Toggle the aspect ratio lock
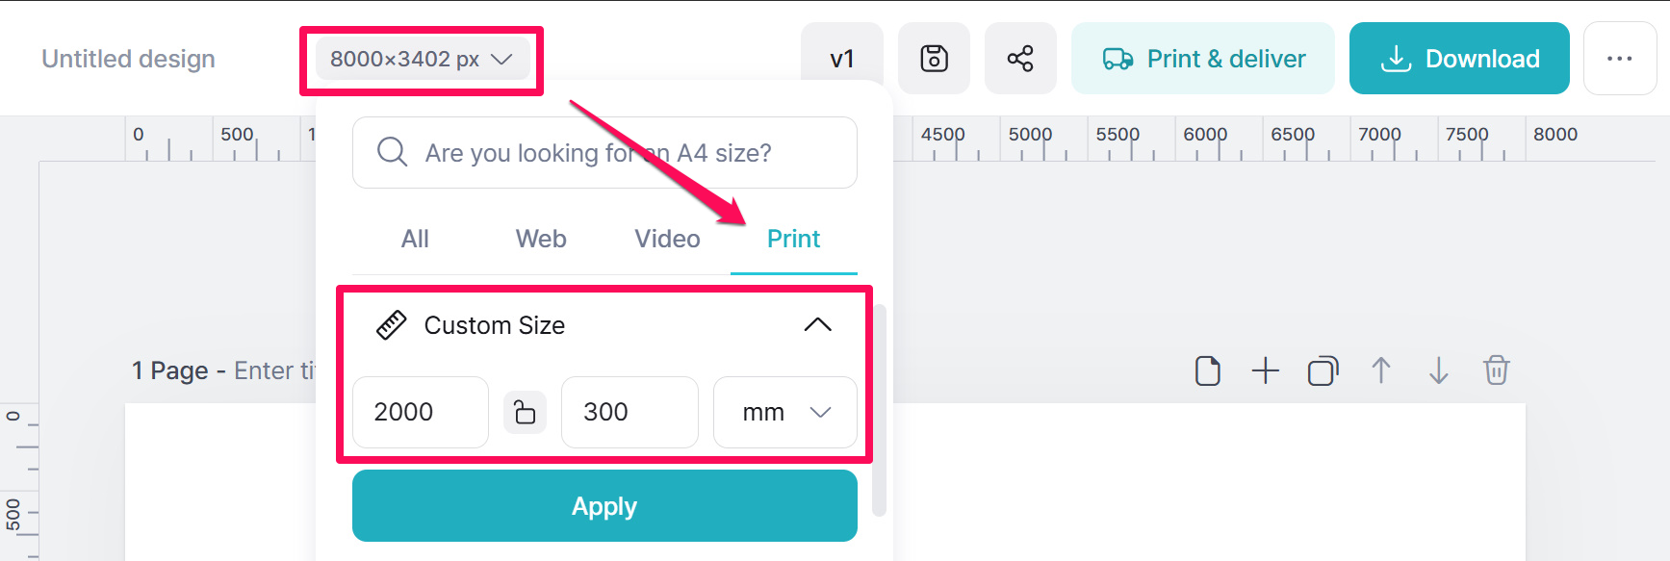 pos(525,412)
